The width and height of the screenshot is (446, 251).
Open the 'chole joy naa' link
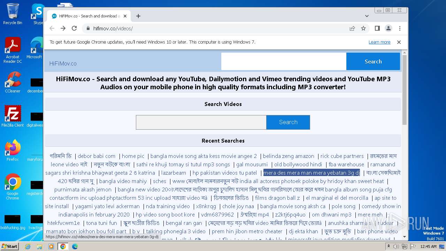tap(238, 206)
